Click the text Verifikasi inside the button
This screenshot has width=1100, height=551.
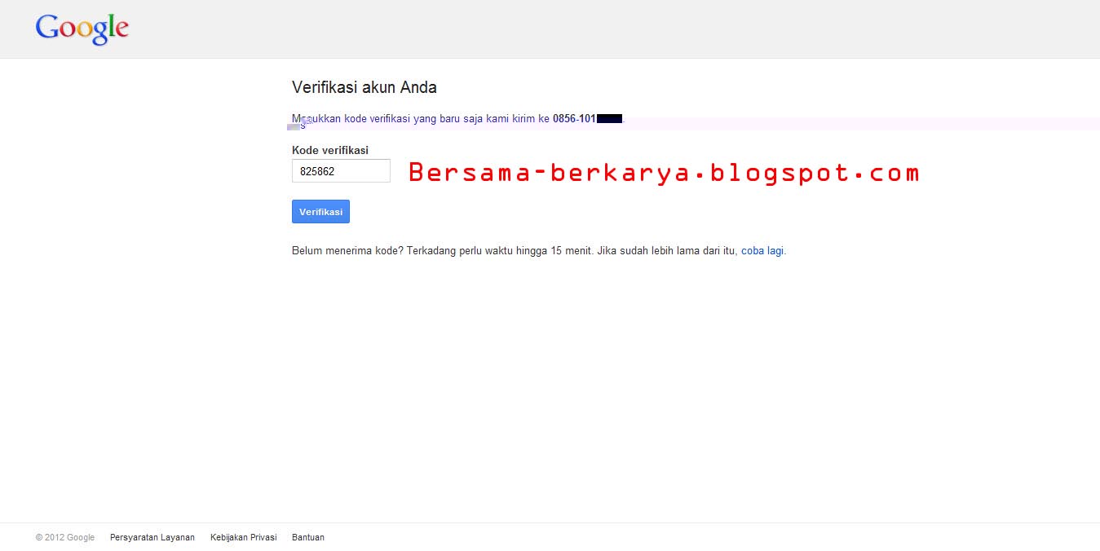pos(320,211)
